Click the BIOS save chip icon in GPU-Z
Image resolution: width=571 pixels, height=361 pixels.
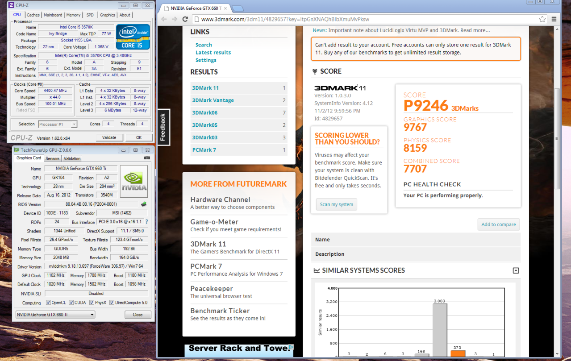coord(144,204)
